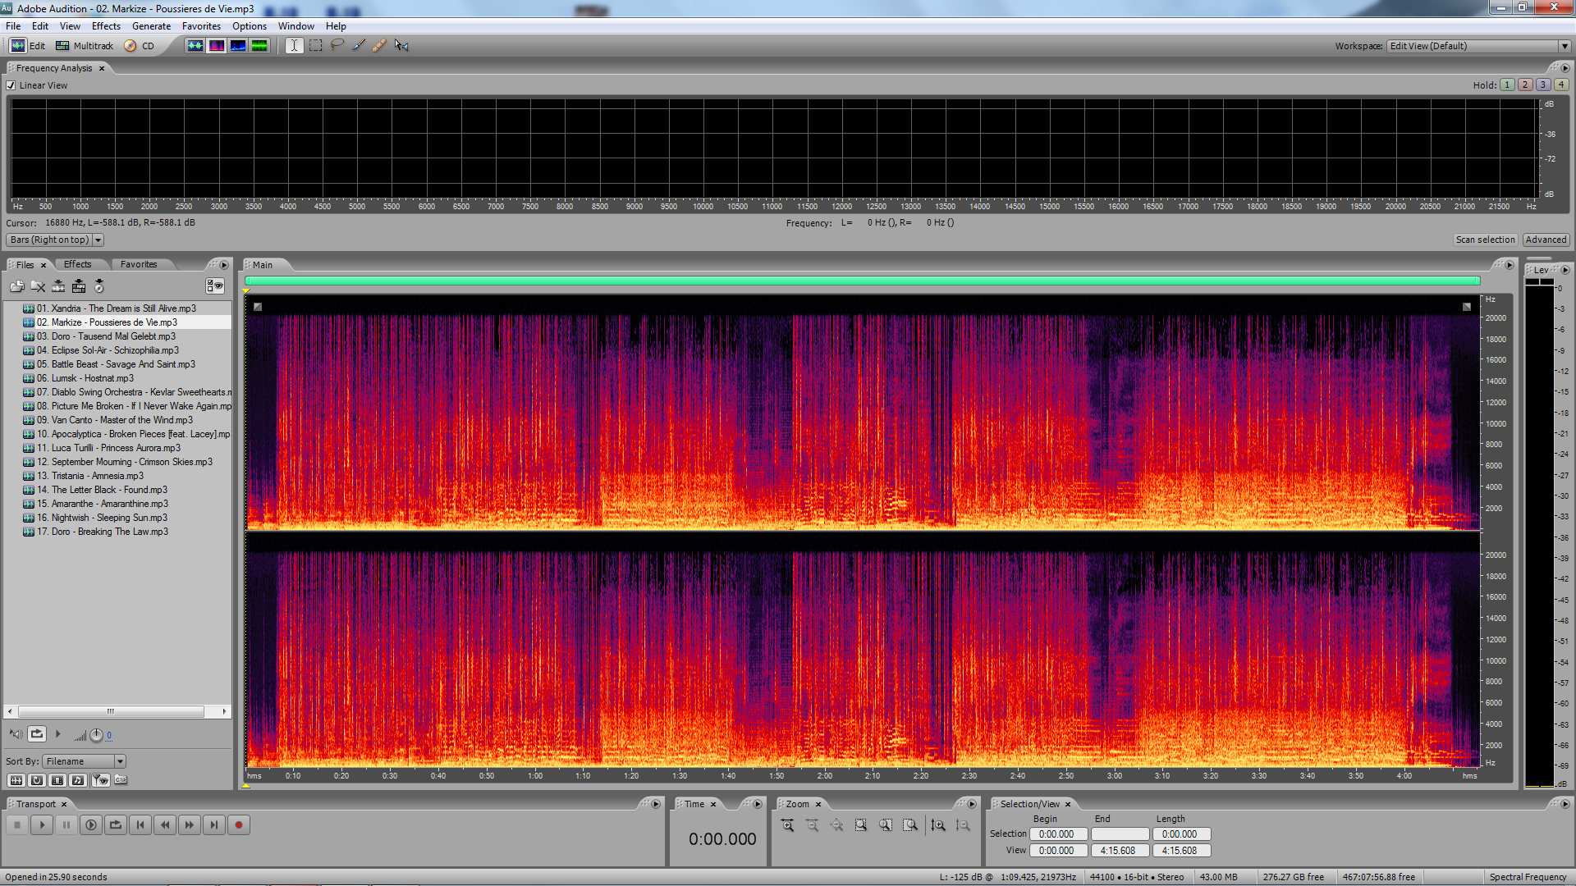Image resolution: width=1576 pixels, height=886 pixels.
Task: Switch to the Favorites tab
Action: (x=138, y=264)
